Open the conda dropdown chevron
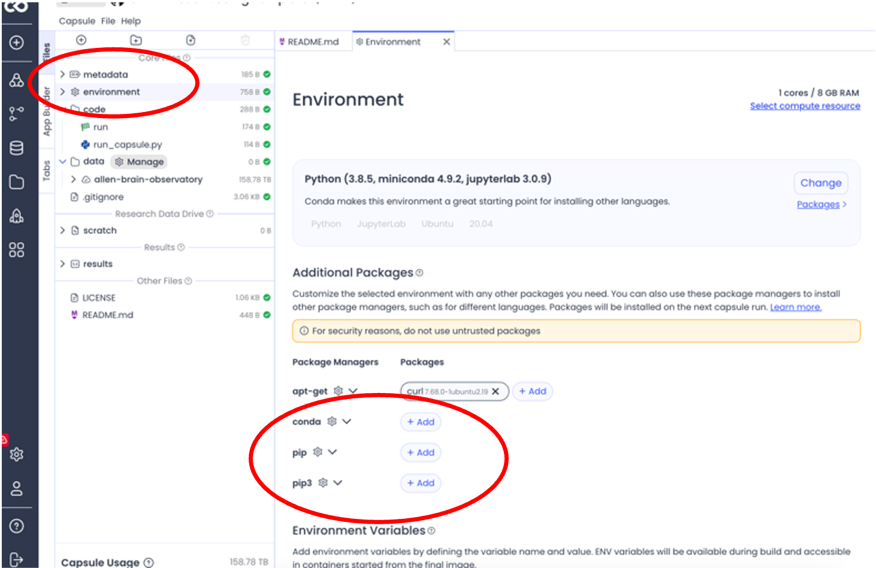 (346, 421)
